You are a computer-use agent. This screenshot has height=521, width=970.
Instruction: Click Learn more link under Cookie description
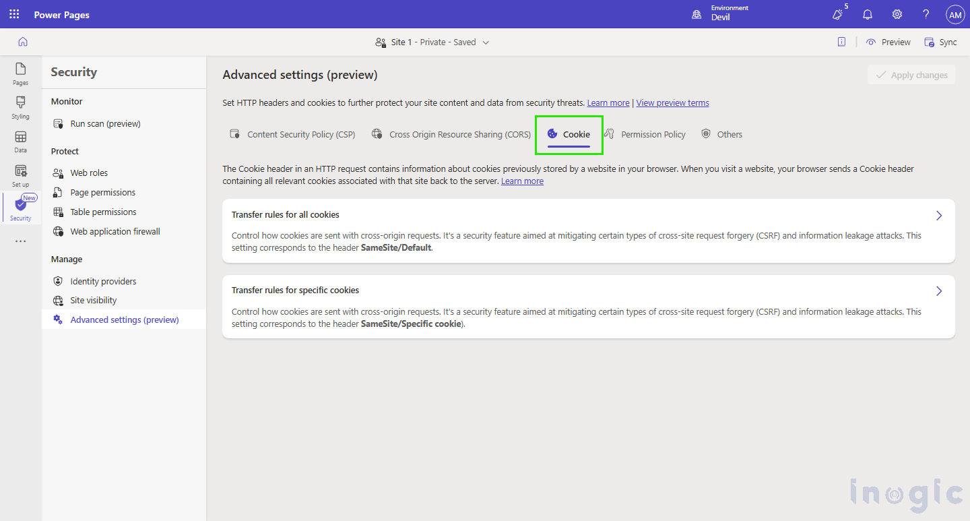[x=522, y=181]
